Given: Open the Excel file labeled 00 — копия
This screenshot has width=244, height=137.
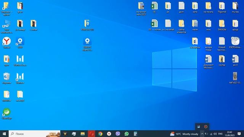Looking at the screenshot, I should [x=154, y=24].
